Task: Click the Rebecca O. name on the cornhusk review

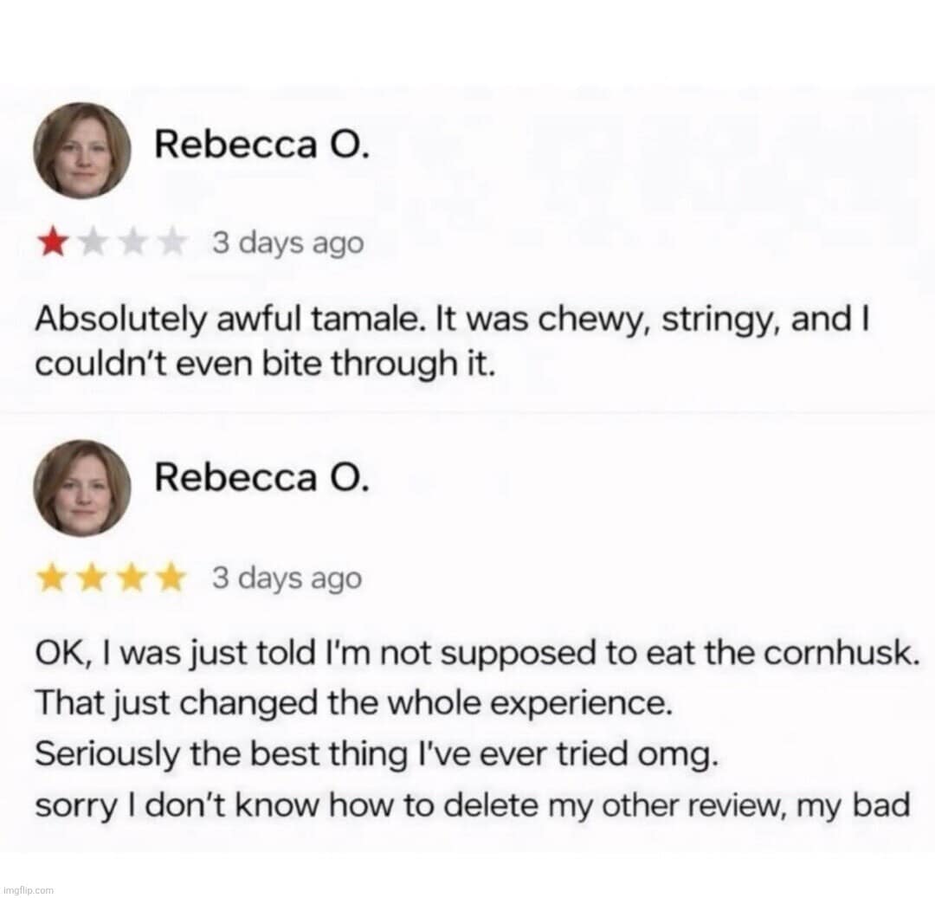Action: (262, 477)
